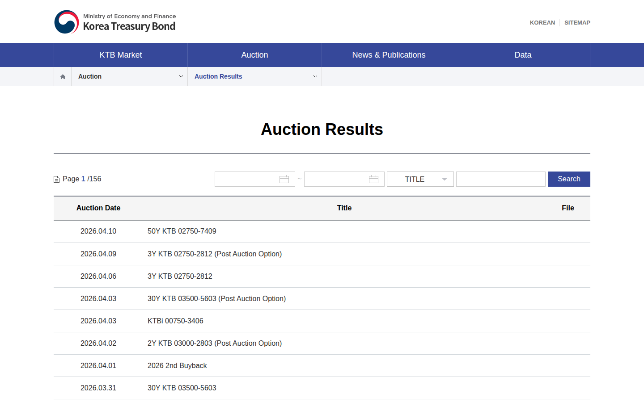
Task: Open the end date calendar picker icon
Action: pos(373,179)
